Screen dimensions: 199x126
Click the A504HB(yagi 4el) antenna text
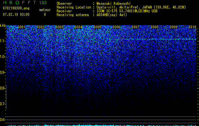pos(112,15)
